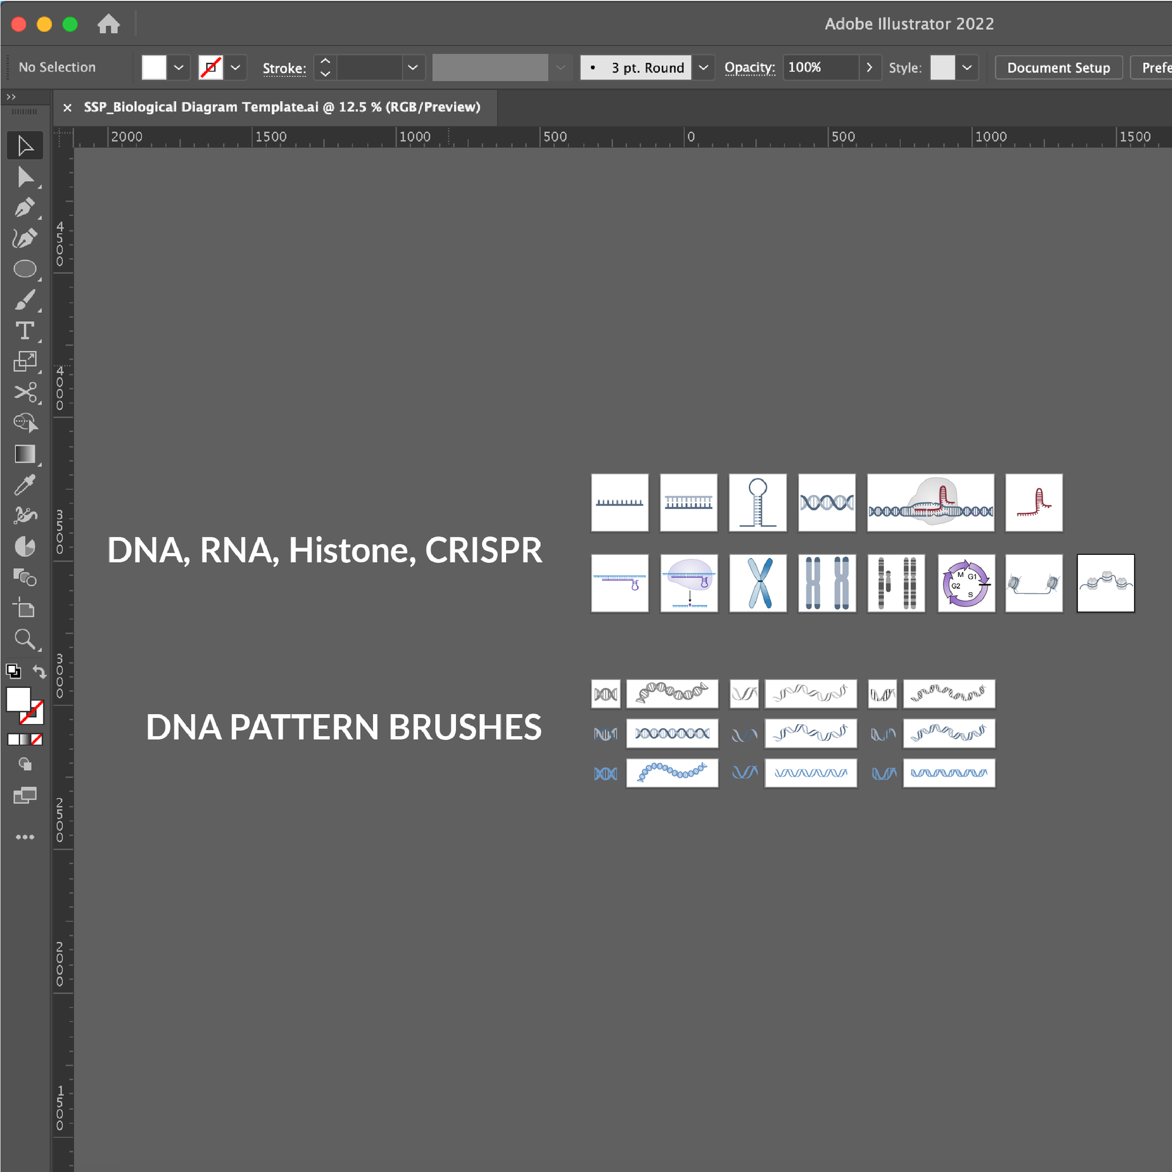Open the brush definition dropdown showing 3 pt. Round
The width and height of the screenshot is (1172, 1172).
703,67
